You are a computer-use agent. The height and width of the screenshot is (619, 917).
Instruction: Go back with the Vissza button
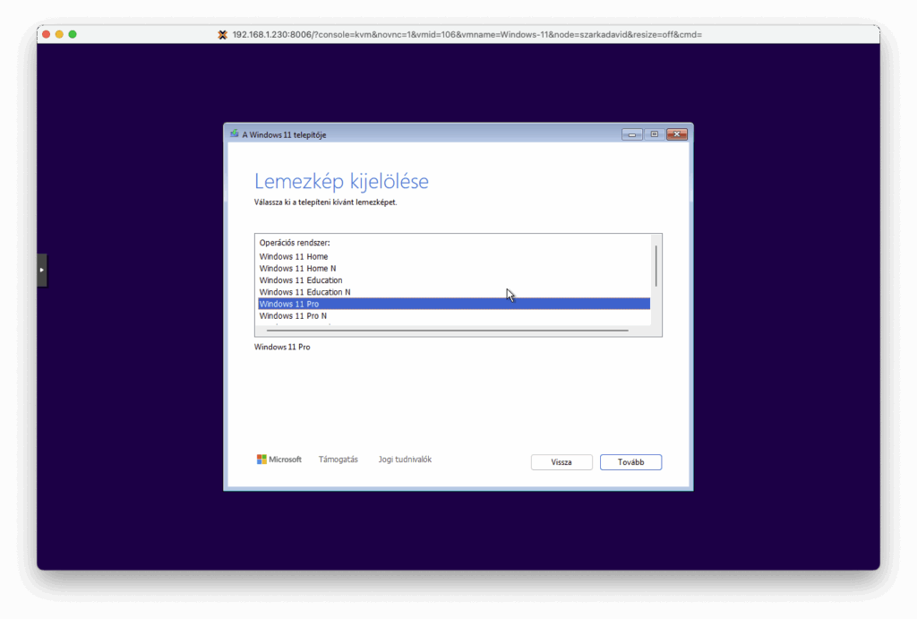[x=561, y=462]
